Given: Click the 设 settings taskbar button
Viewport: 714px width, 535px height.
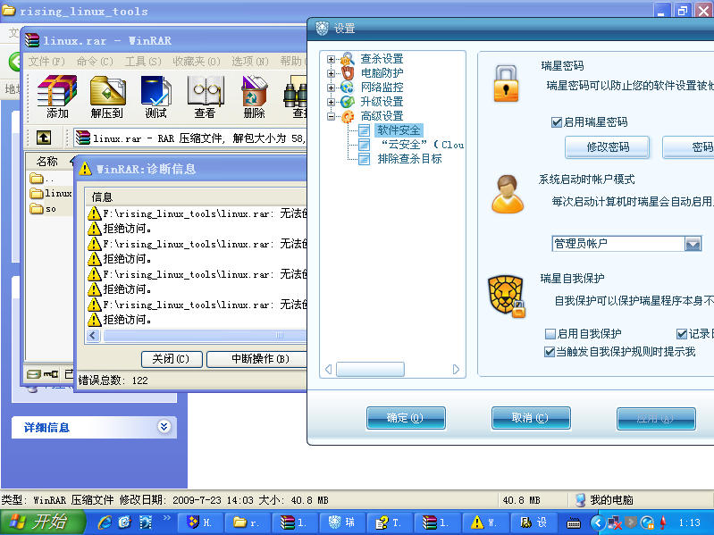Looking at the screenshot, I should pos(533,522).
